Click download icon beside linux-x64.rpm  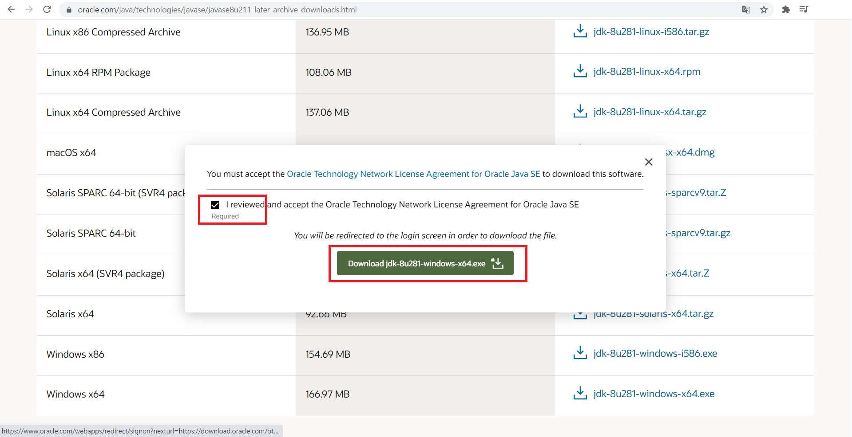[580, 71]
